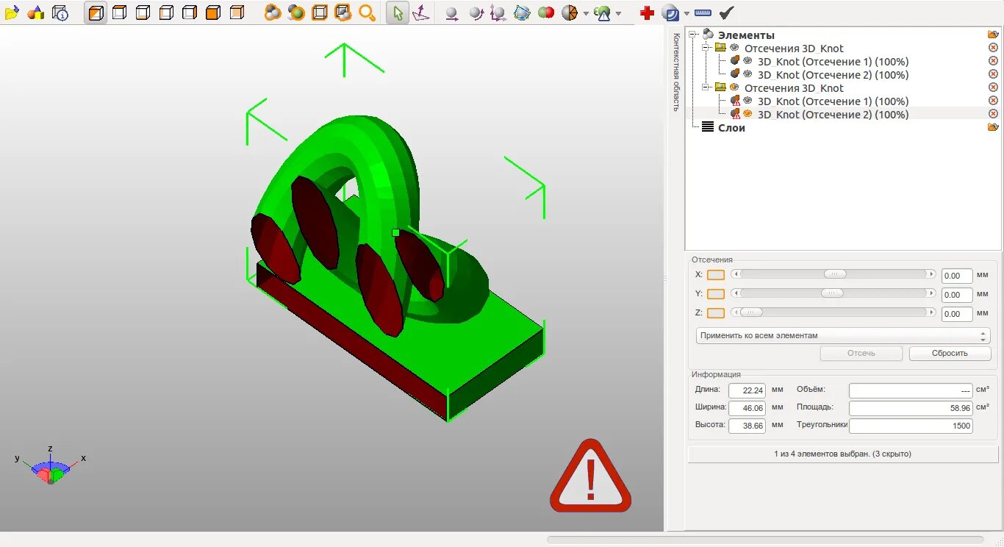Collapse the lower Отсечения 3D_Knot group
Image resolution: width=1004 pixels, height=547 pixels.
pyautogui.click(x=706, y=87)
